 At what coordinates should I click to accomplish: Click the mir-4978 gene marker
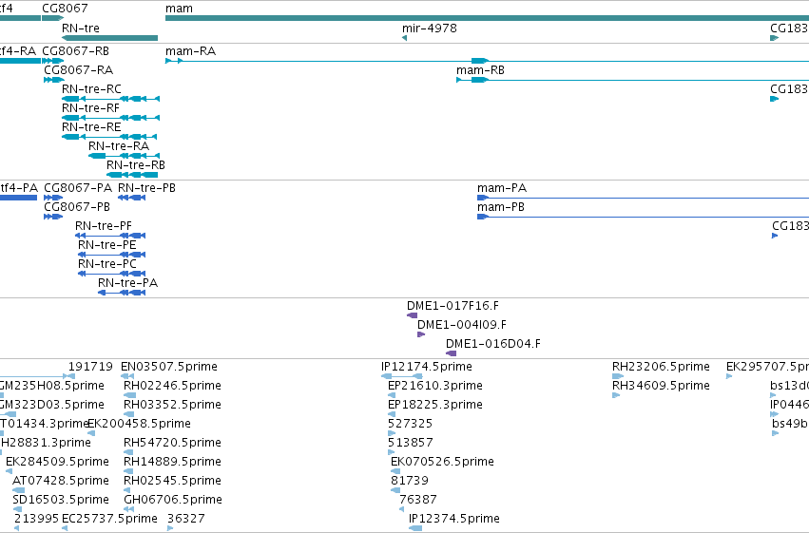(405, 38)
